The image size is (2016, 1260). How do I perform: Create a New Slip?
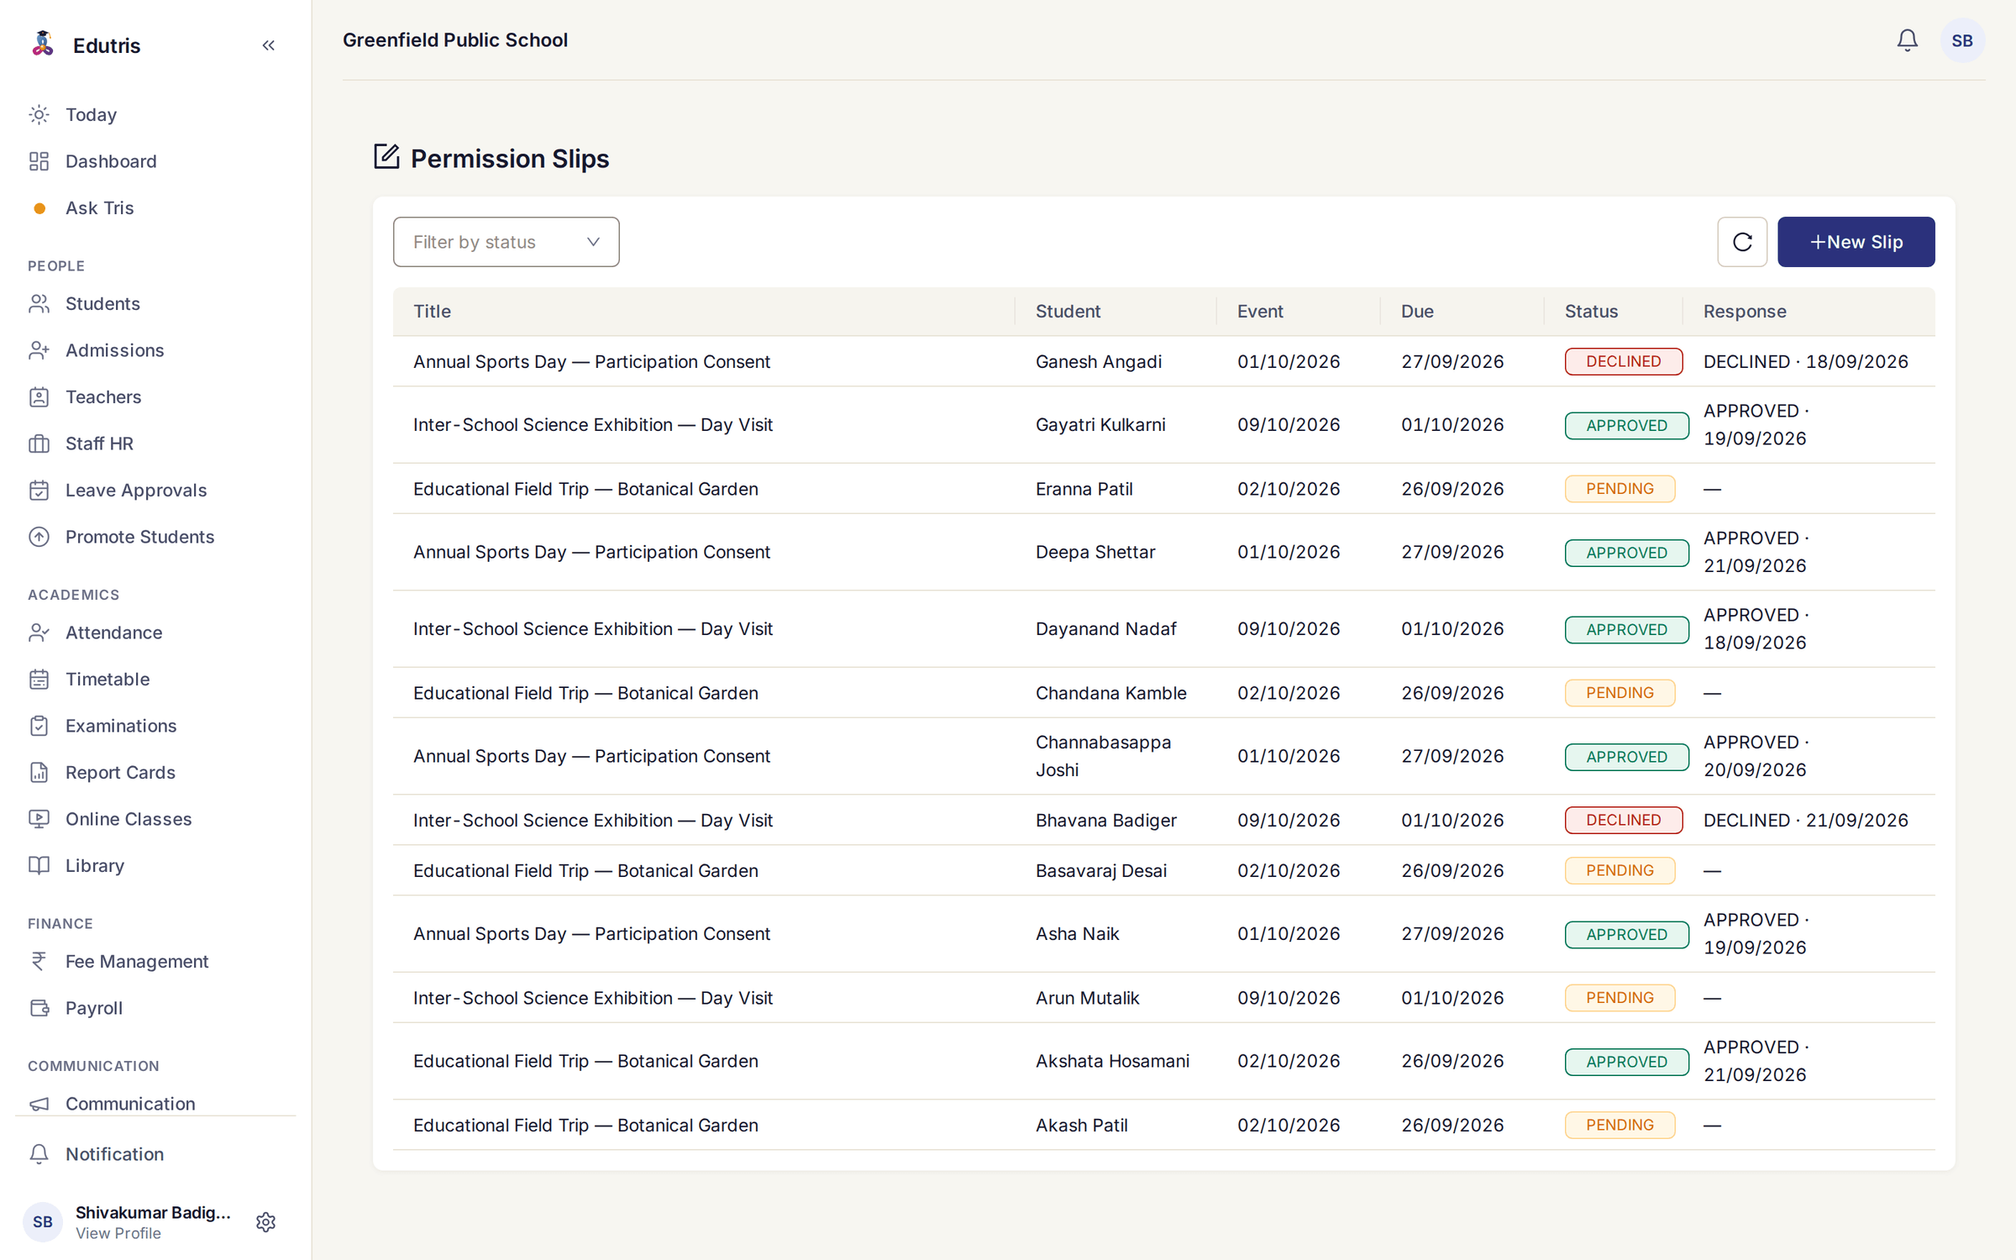[x=1856, y=242]
